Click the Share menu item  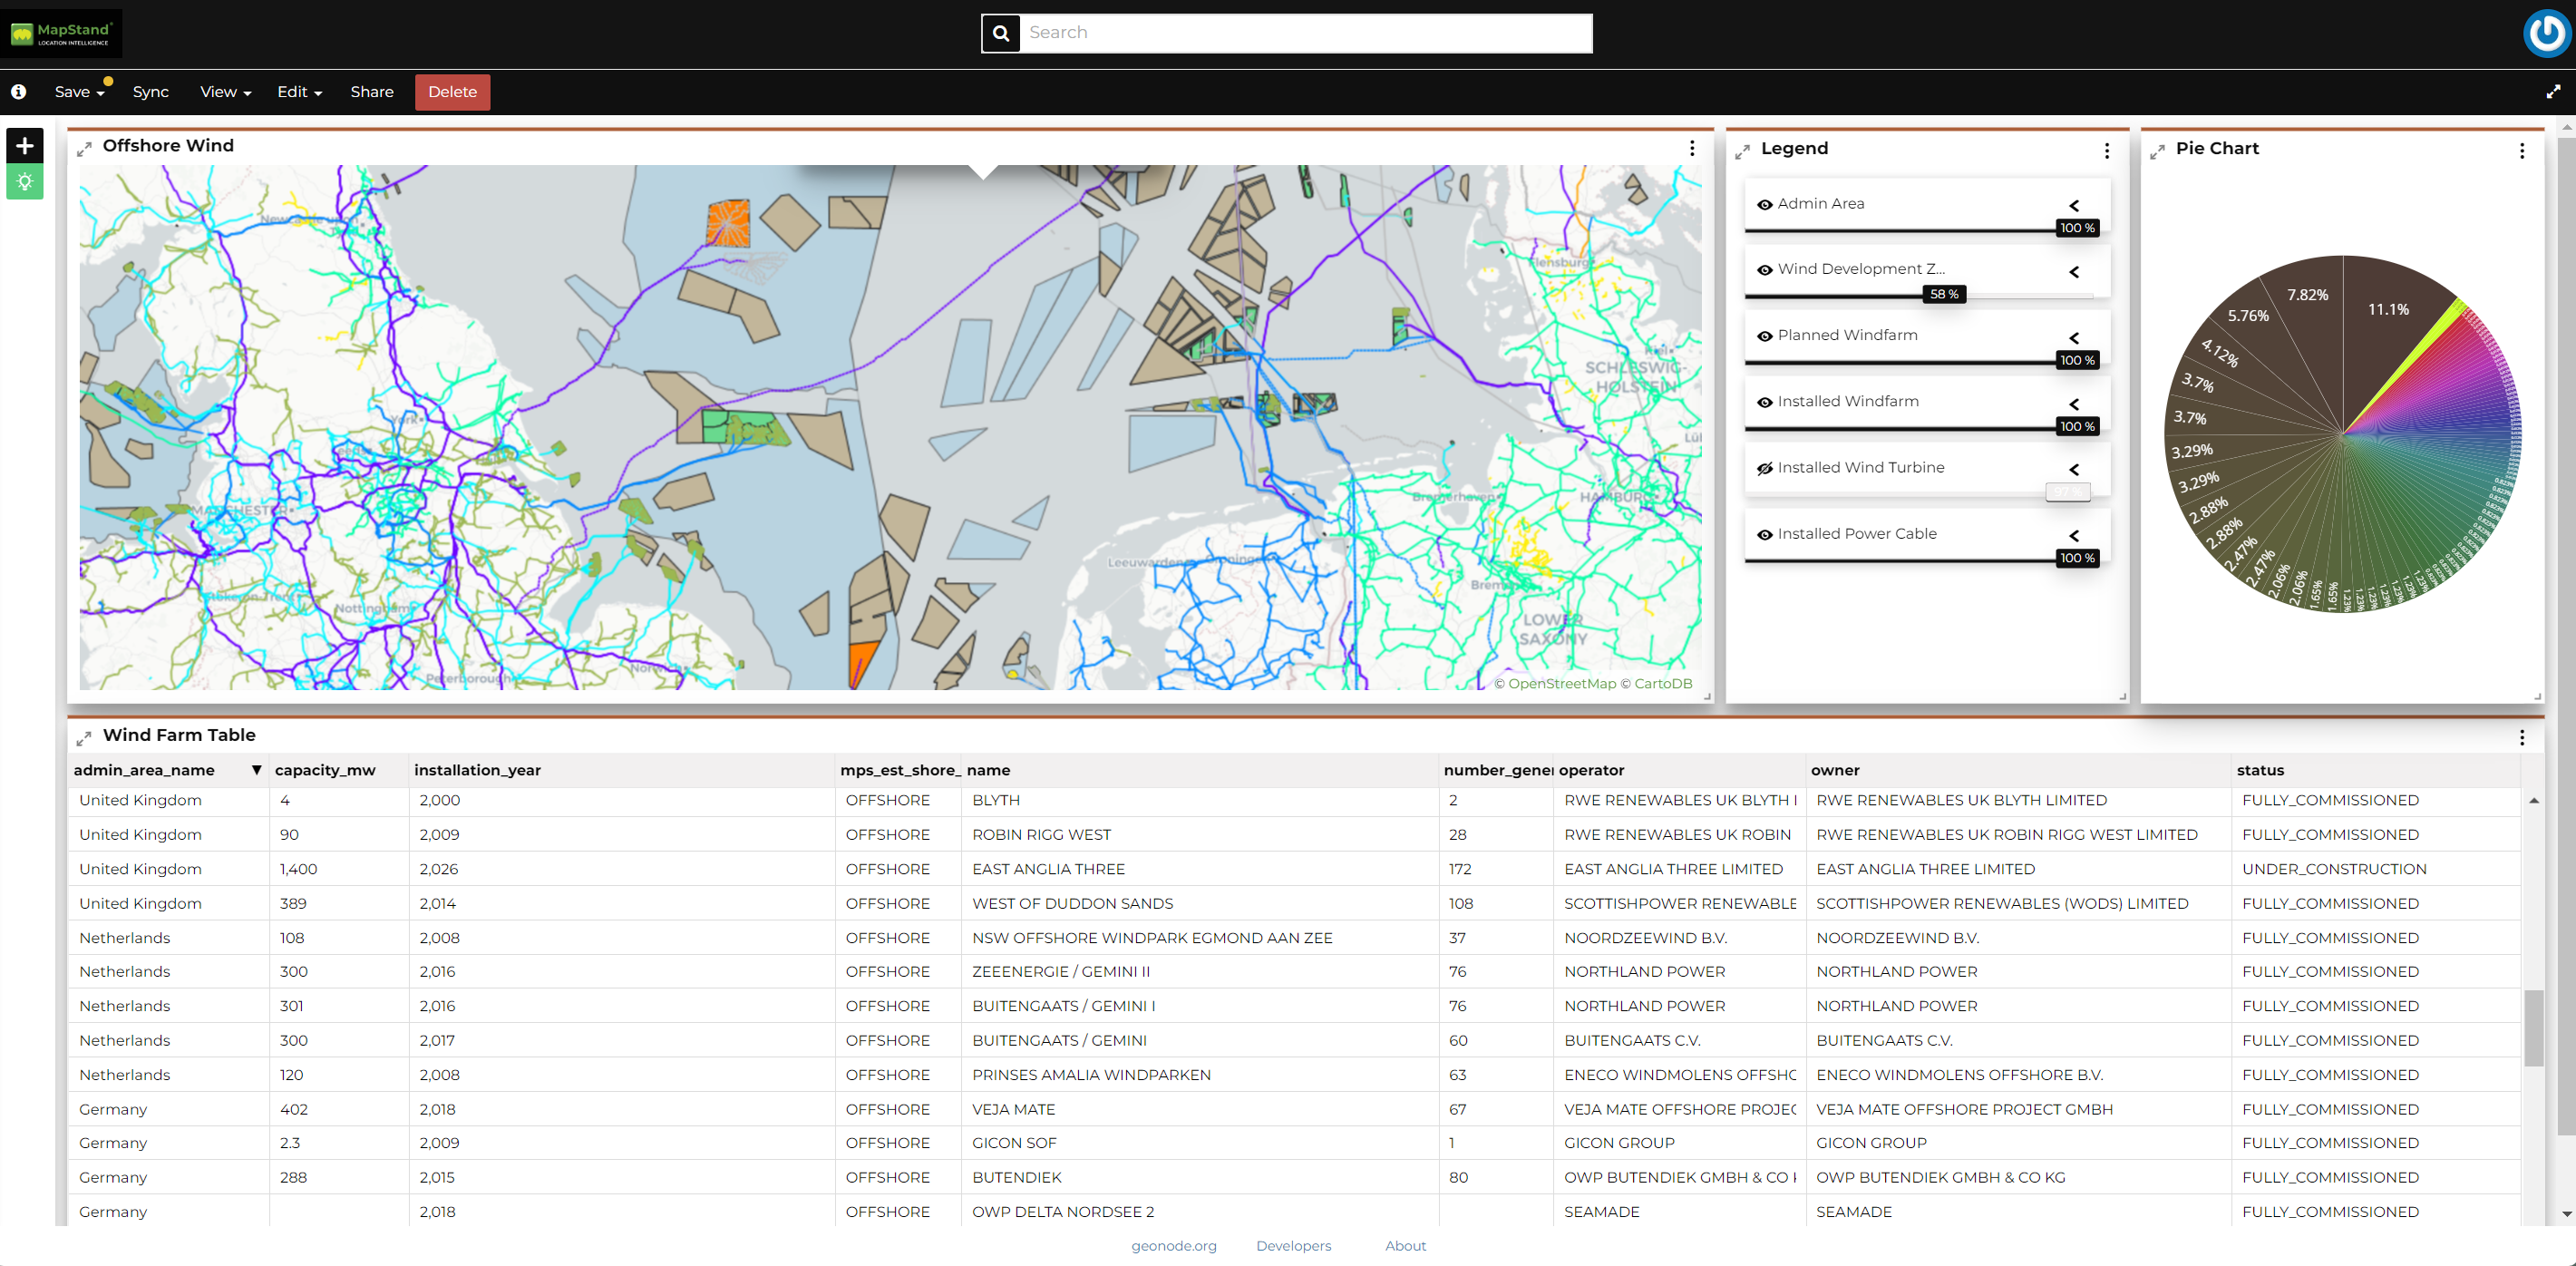[371, 92]
